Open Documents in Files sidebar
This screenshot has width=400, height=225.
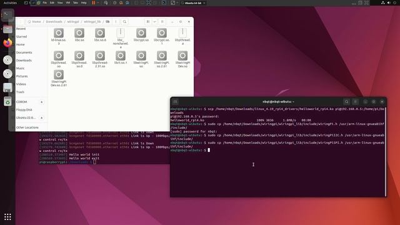pyautogui.click(x=24, y=52)
